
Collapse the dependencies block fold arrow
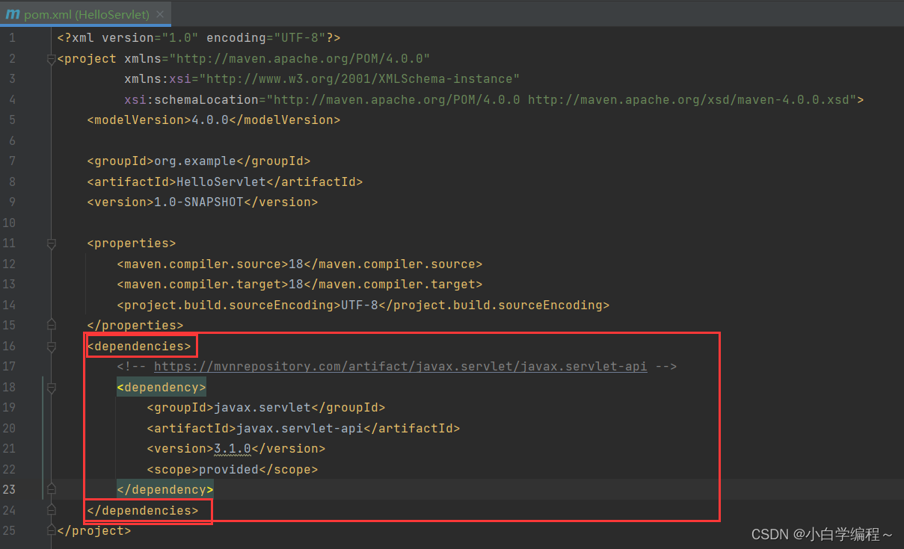click(50, 345)
